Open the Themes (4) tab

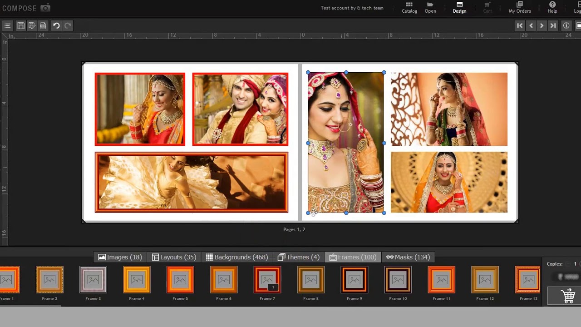click(299, 257)
